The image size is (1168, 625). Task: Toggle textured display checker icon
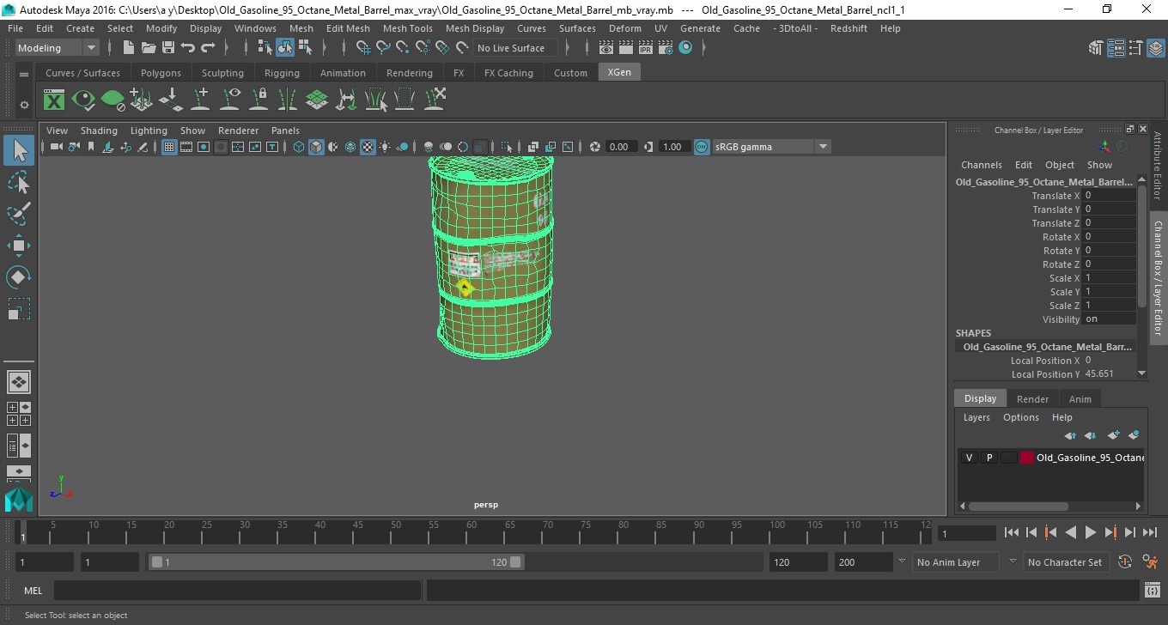point(368,147)
